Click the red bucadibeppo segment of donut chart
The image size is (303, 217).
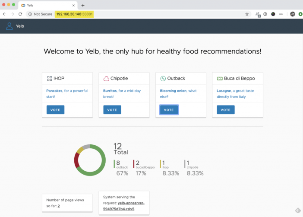[77, 160]
